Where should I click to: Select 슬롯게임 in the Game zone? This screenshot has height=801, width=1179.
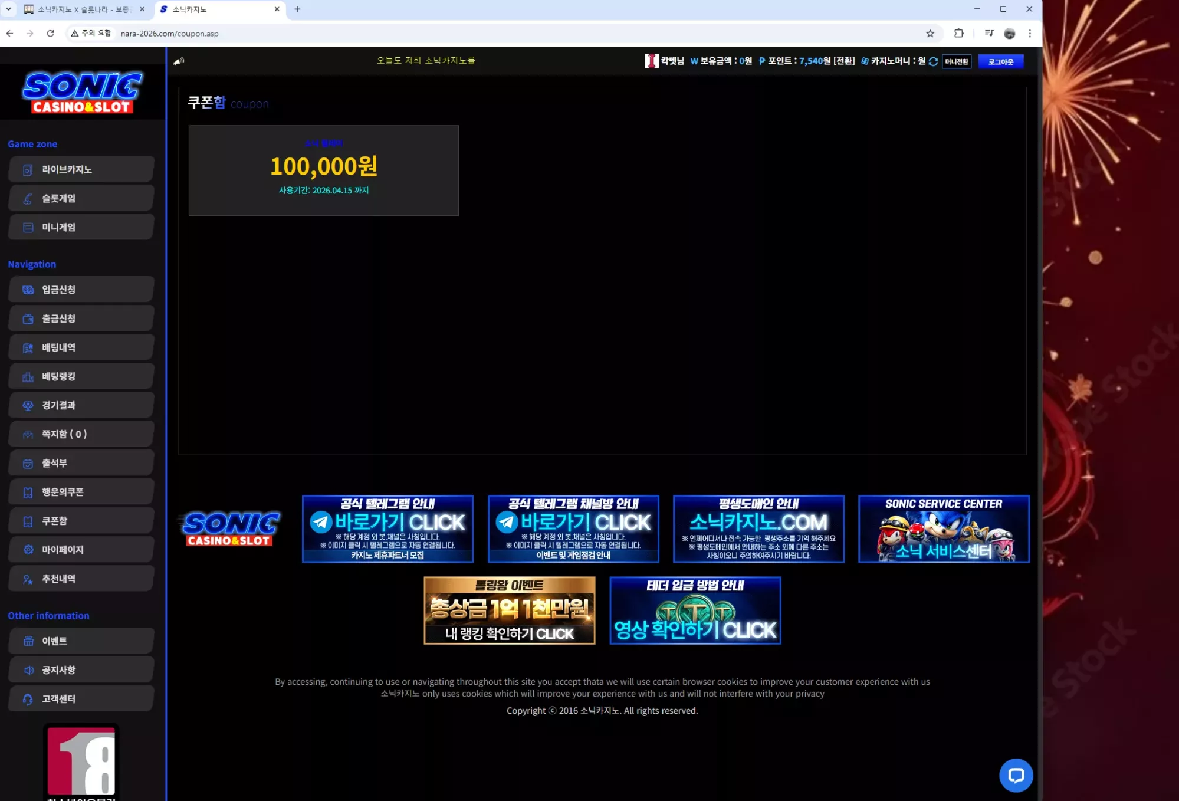[81, 199]
